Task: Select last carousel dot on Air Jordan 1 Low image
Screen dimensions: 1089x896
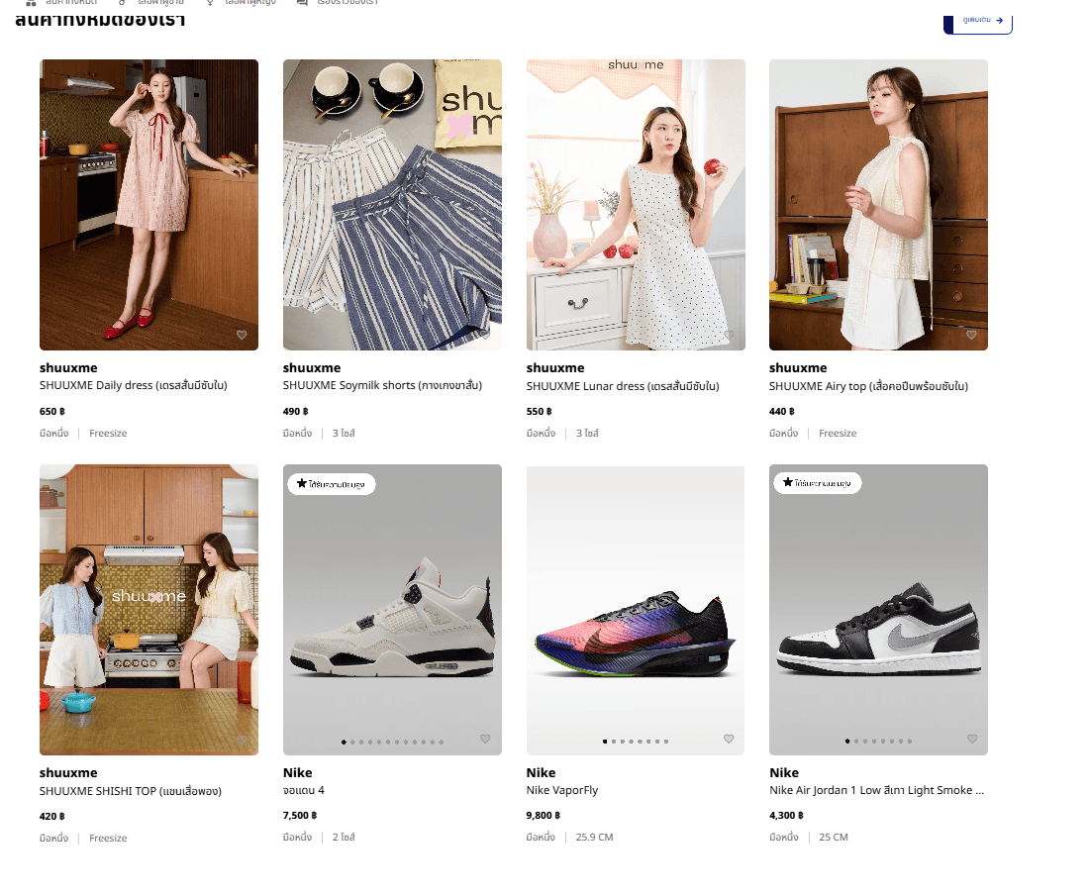Action: (x=910, y=742)
